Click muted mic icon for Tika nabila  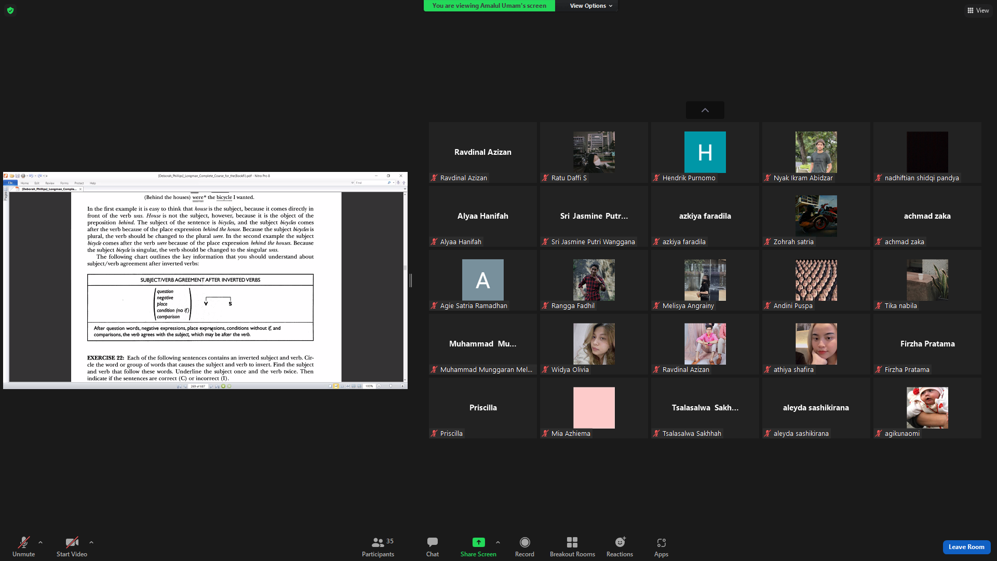(x=879, y=305)
